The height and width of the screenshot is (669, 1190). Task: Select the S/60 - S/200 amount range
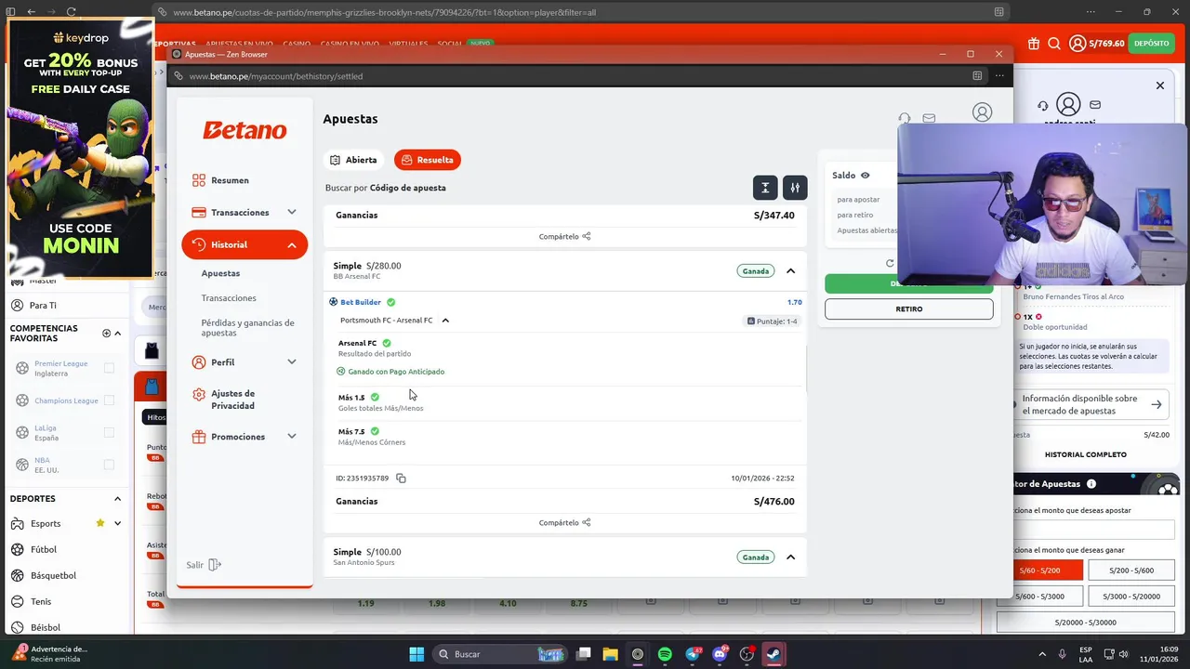click(1039, 571)
